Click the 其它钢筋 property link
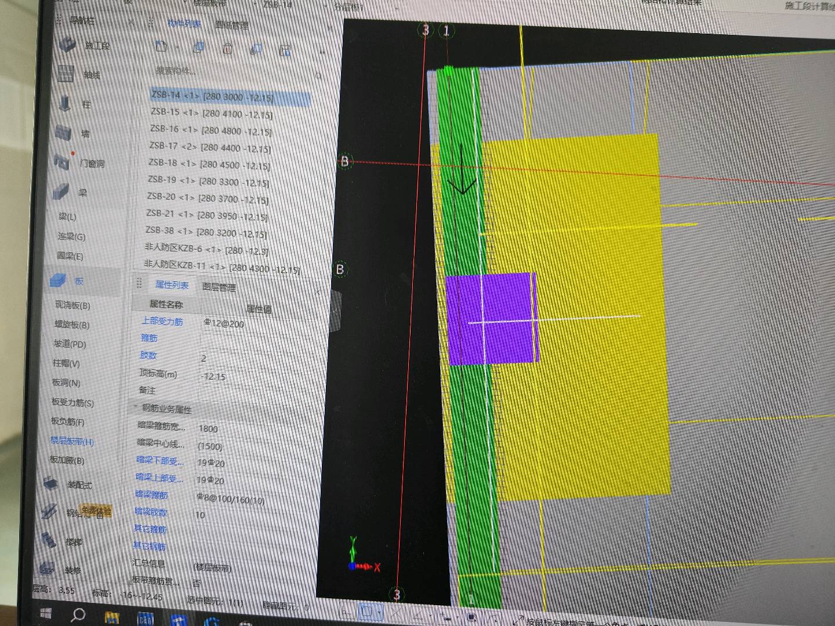 click(149, 546)
